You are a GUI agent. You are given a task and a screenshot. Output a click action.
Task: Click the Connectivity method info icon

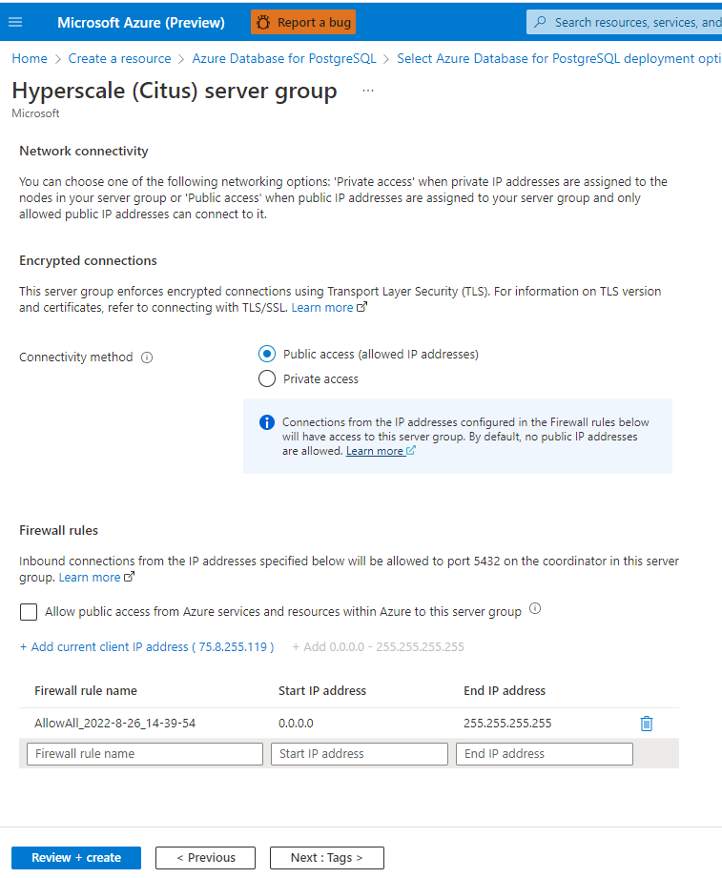147,357
